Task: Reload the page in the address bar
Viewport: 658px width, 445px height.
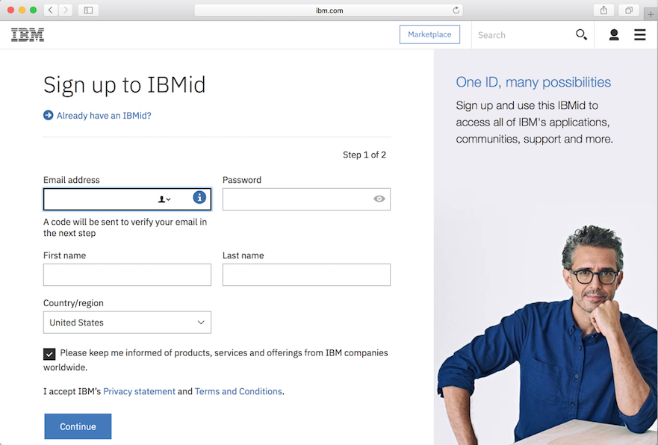Action: (x=456, y=10)
